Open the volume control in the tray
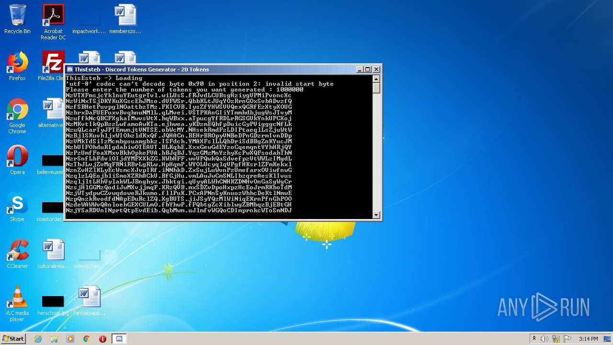Image resolution: width=613 pixels, height=345 pixels. click(545, 339)
